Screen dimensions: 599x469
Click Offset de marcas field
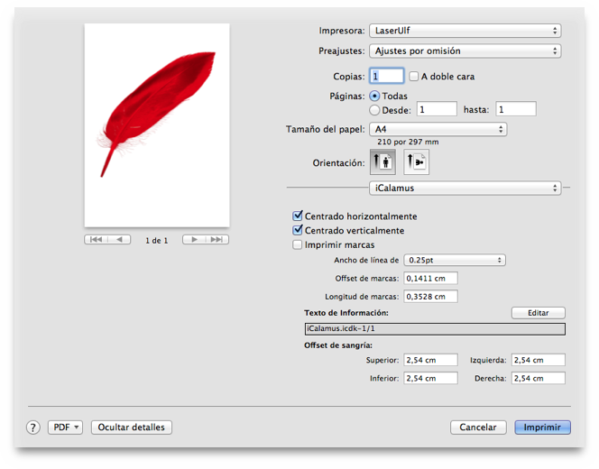tap(430, 279)
